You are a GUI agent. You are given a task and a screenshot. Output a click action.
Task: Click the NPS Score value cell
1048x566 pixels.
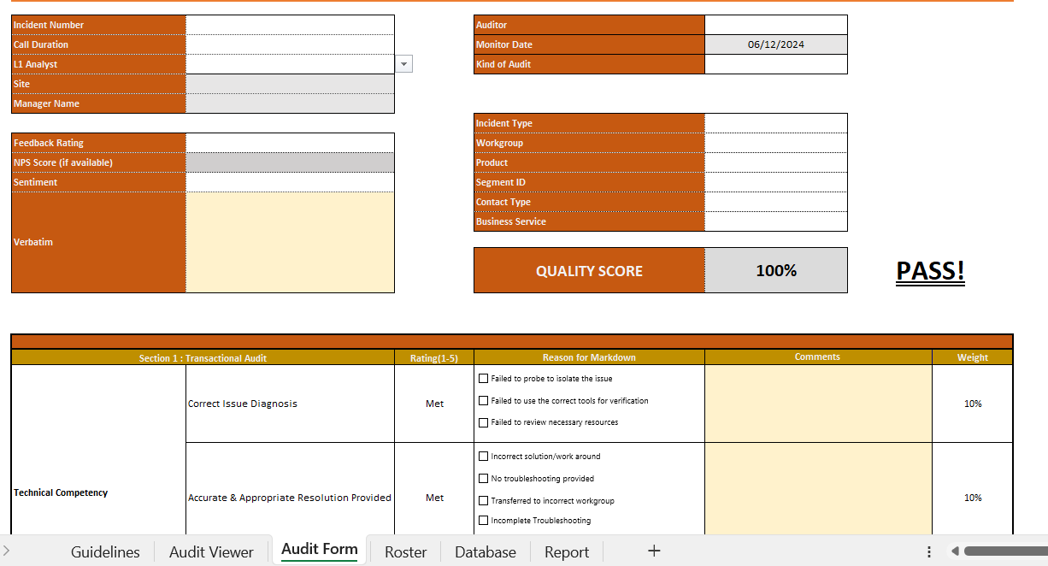tap(291, 162)
